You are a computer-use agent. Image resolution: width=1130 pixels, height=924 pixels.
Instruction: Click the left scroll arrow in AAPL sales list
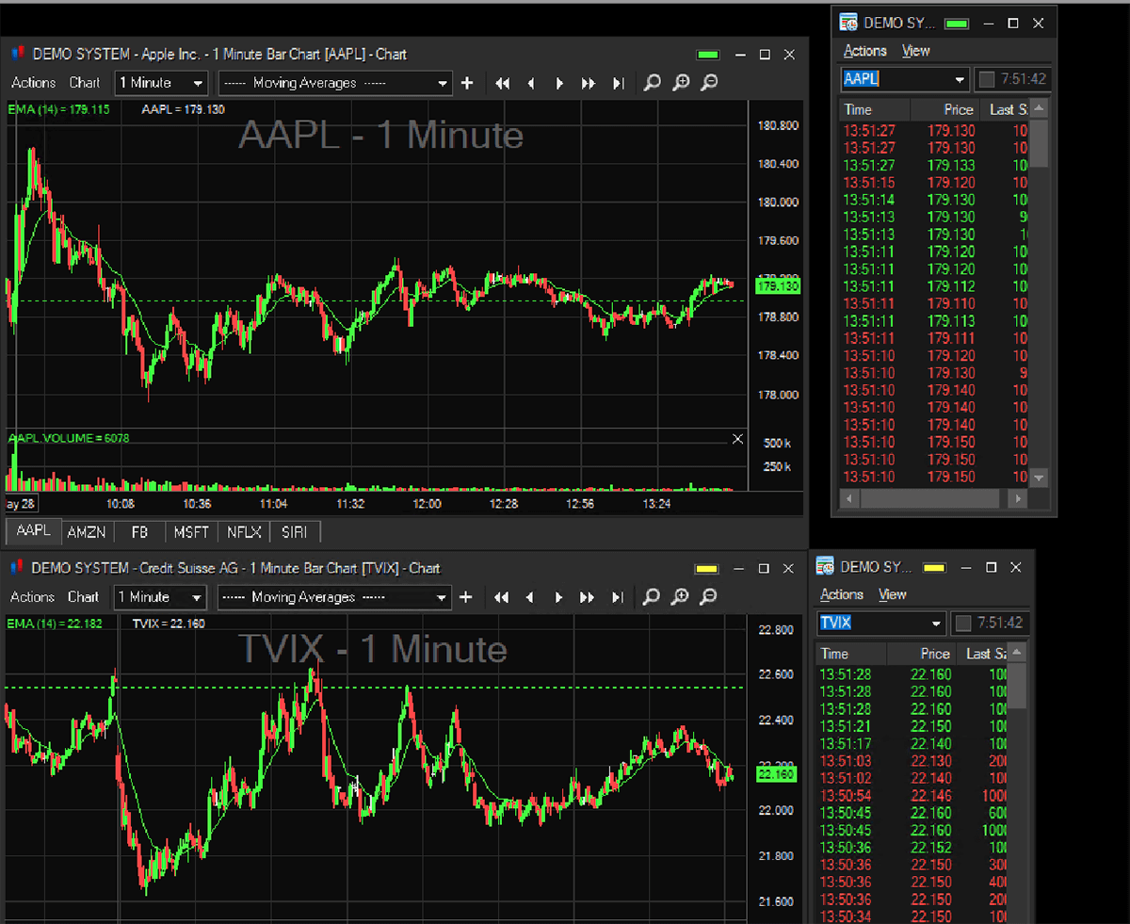[x=847, y=498]
